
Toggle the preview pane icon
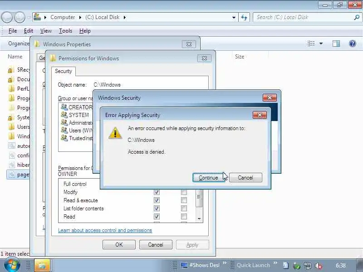click(336, 44)
